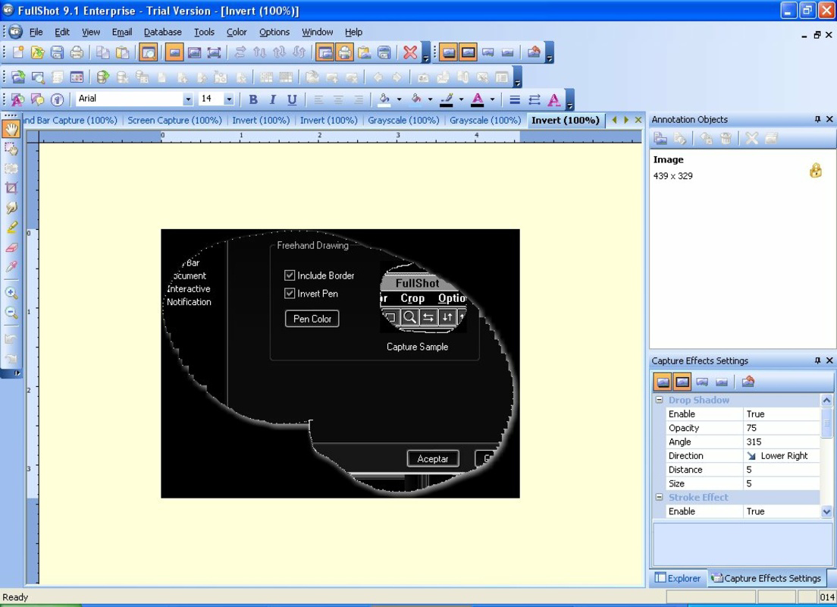837x607 pixels.
Task: Click the Paste clipboard icon
Action: pos(122,52)
